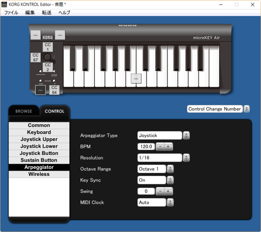Open the Arpeggiator Type dropdown showing Joystick
The image size is (261, 232).
click(x=163, y=135)
